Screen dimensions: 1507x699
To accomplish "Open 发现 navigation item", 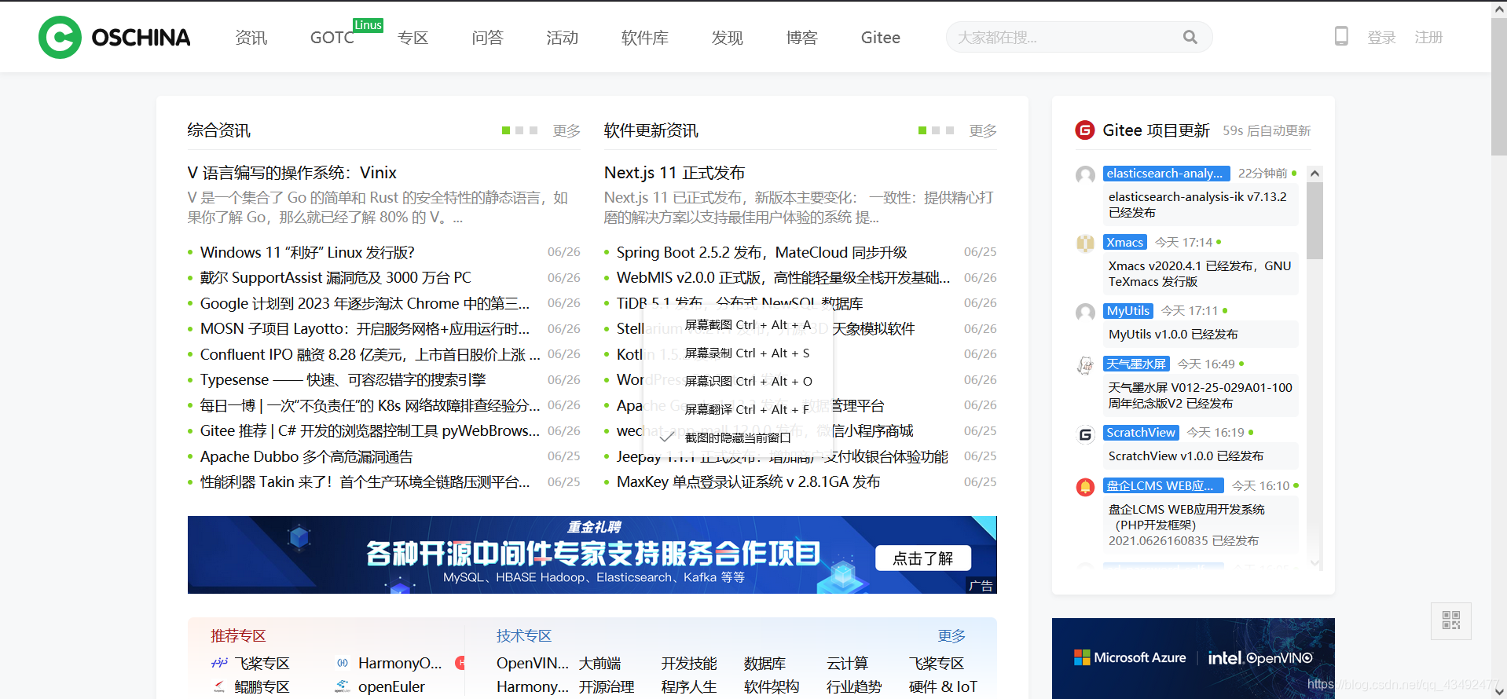I will pos(727,38).
